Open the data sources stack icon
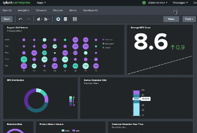The width and height of the screenshot is (197, 133). 65,19
